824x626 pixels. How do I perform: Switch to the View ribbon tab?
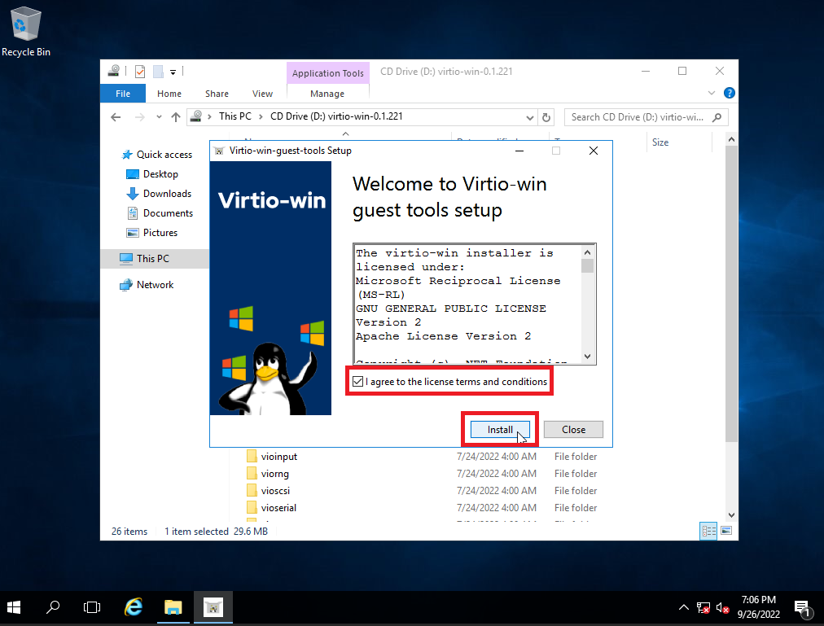point(262,94)
